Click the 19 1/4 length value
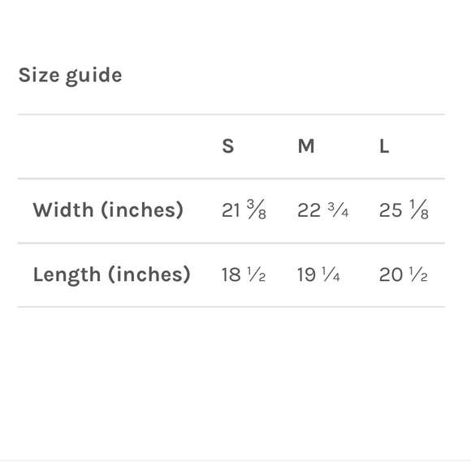Viewport: 471px width, 471px height. click(318, 274)
